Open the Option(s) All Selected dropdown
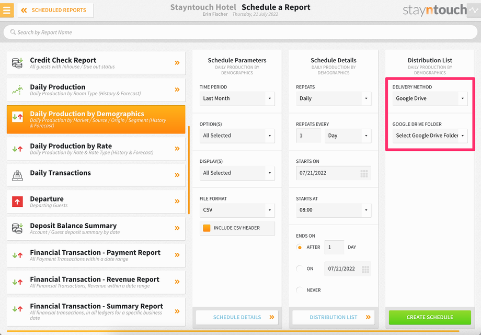 [237, 136]
